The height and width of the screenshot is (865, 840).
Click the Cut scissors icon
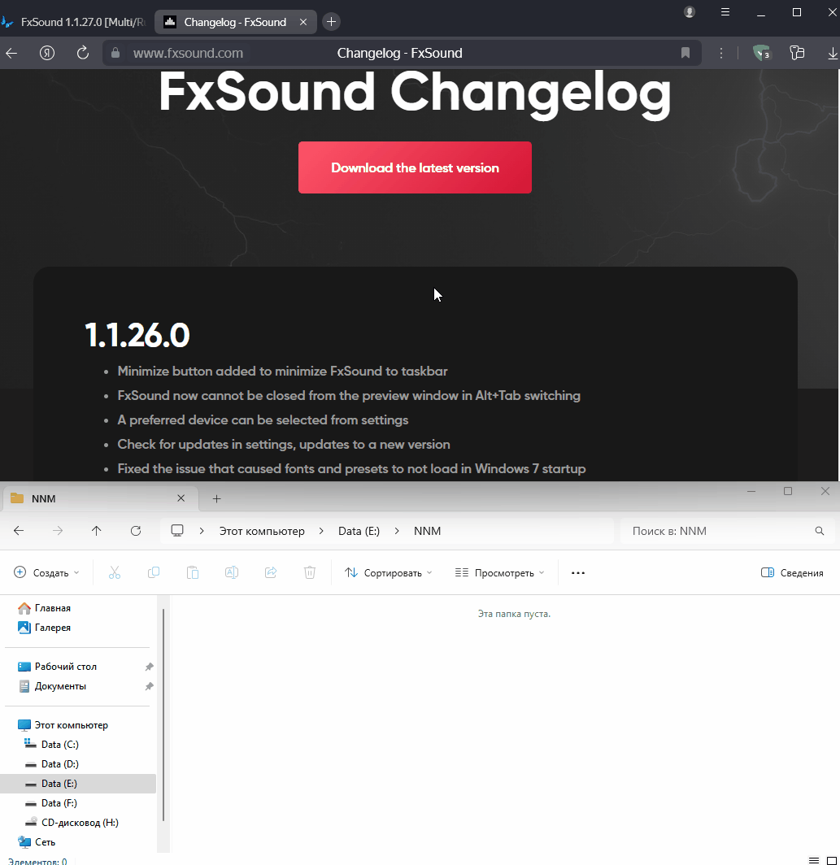click(114, 572)
